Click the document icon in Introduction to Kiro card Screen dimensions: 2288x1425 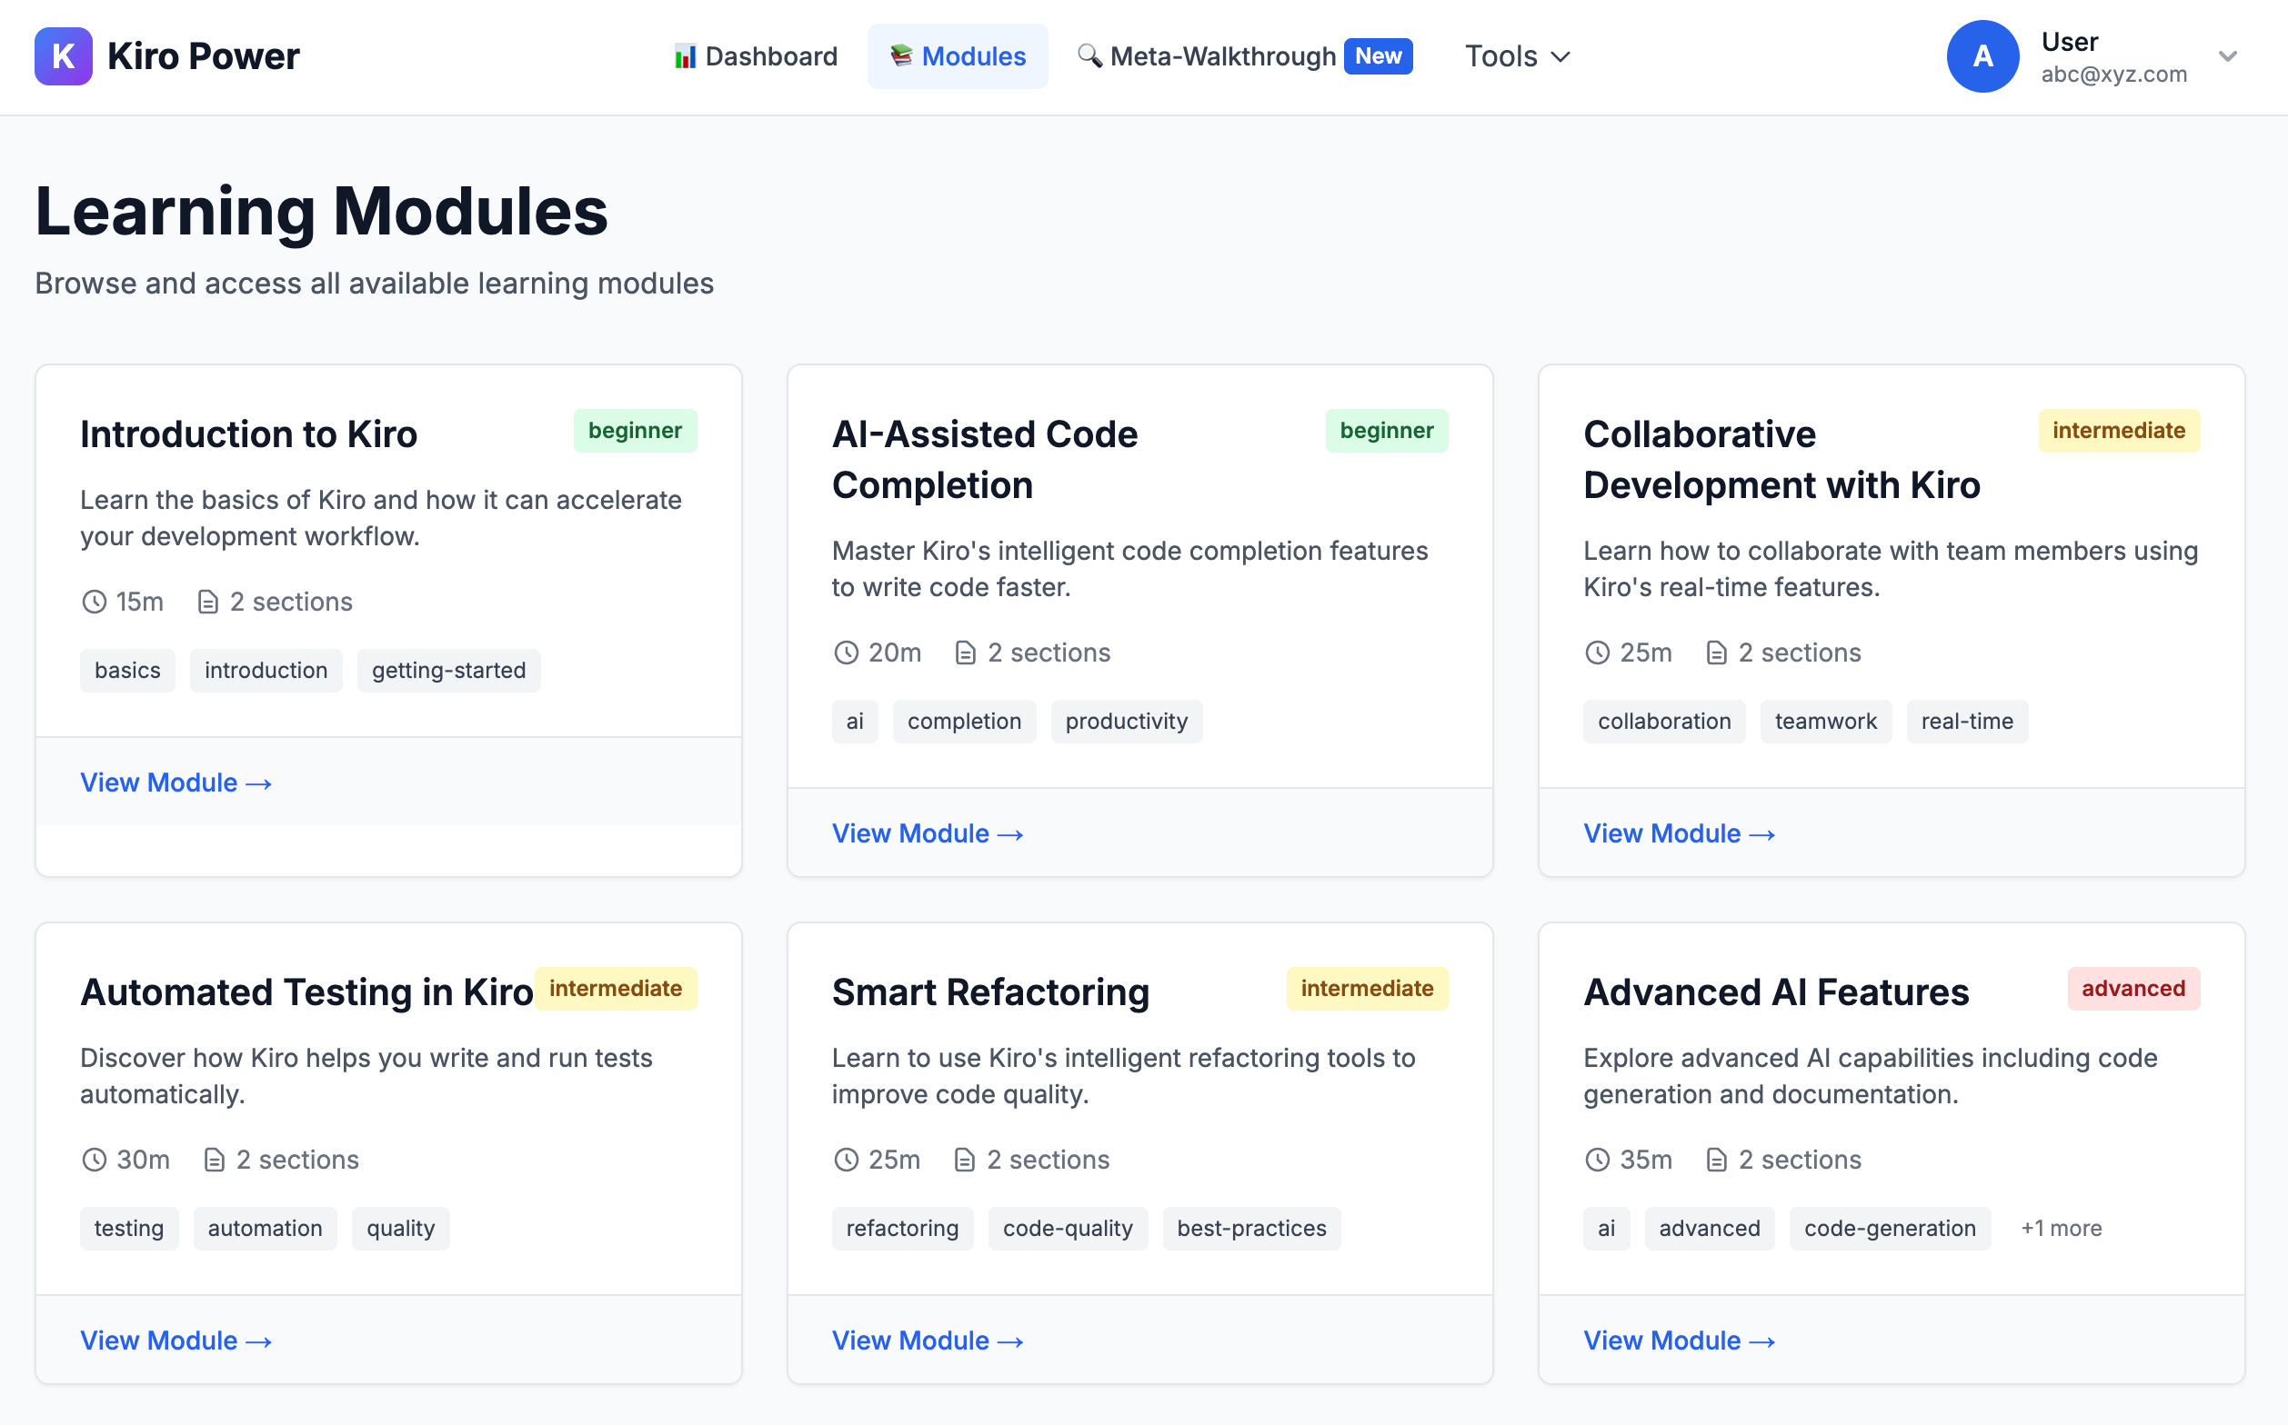pos(208,602)
